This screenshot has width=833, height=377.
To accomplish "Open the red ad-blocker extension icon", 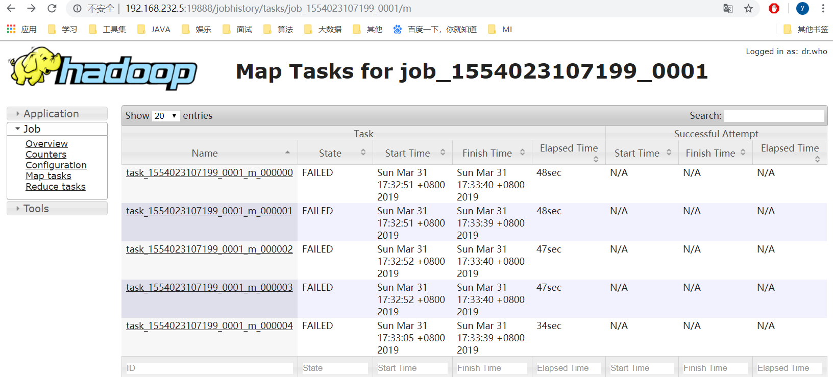I will [x=774, y=8].
